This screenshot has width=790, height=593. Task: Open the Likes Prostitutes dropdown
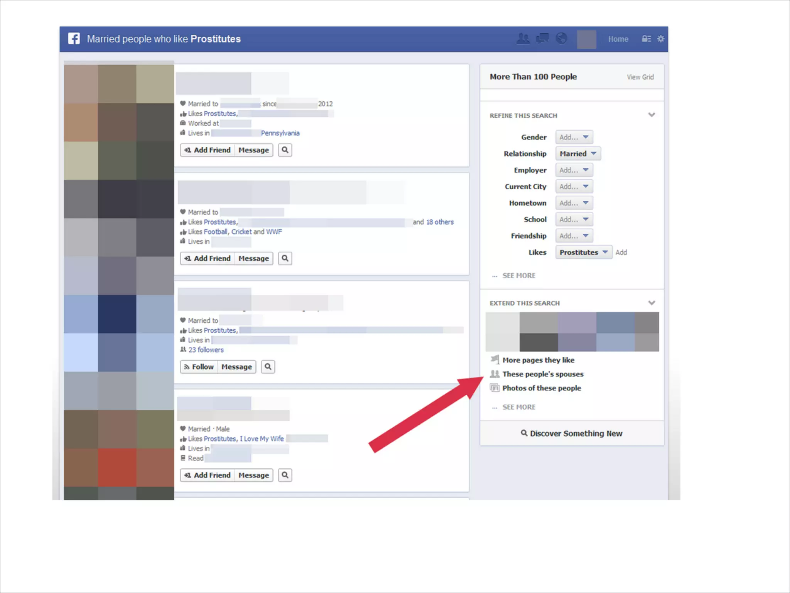click(x=583, y=252)
